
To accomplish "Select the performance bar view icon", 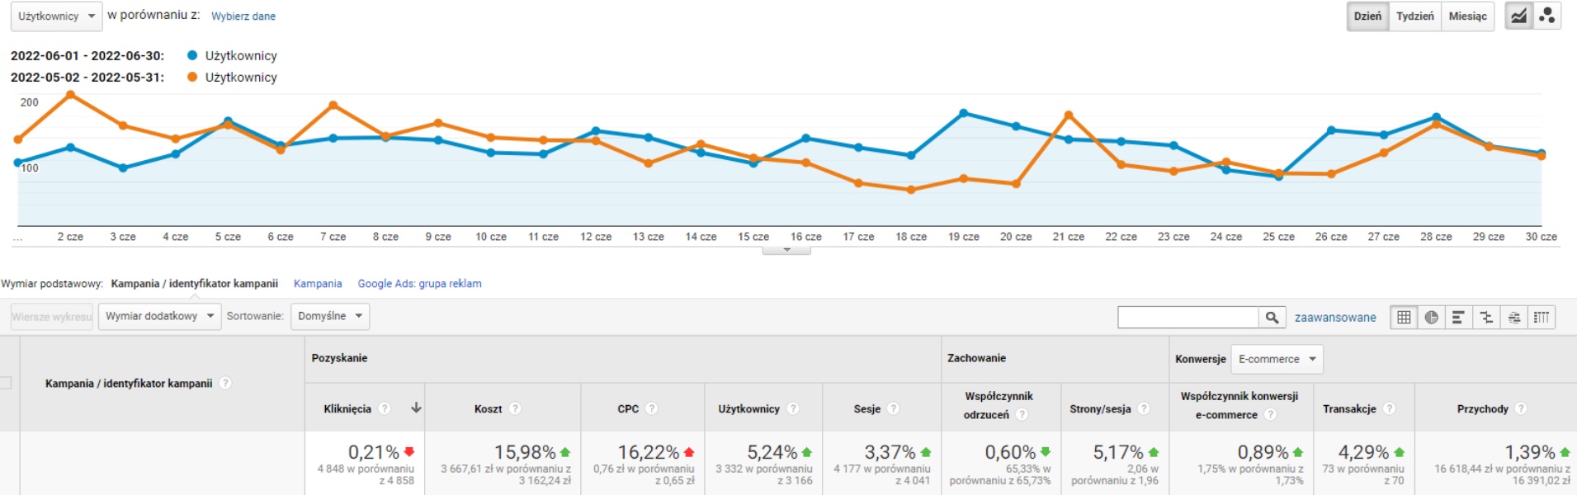I will pyautogui.click(x=1458, y=317).
